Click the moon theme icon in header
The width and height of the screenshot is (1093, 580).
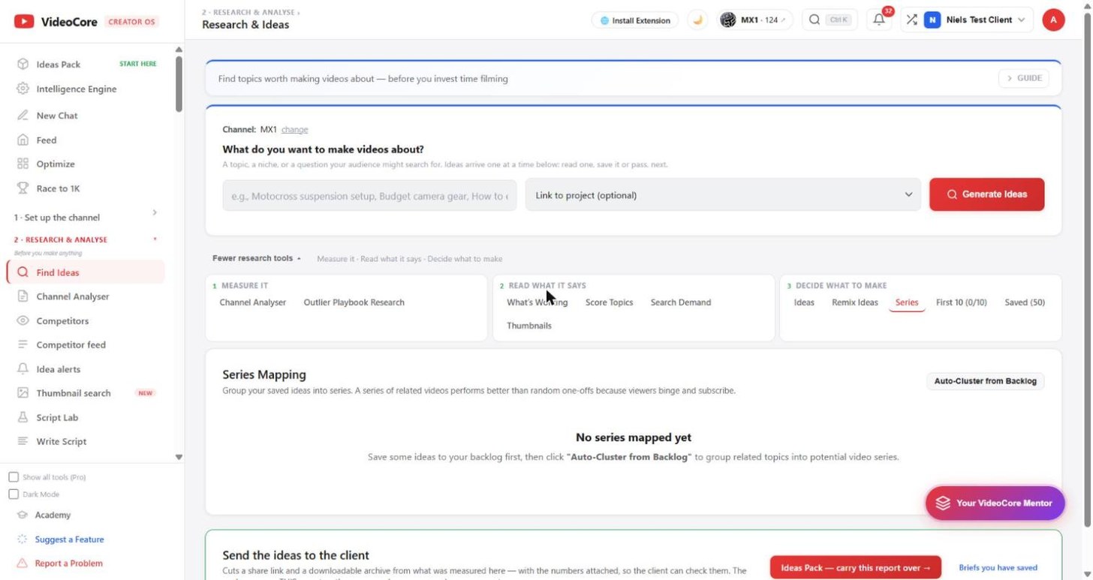(x=697, y=20)
